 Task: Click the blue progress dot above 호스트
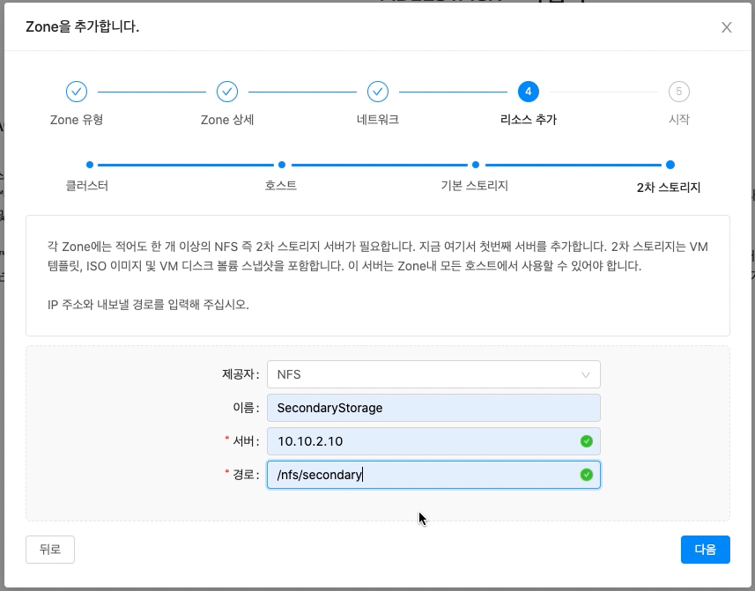282,165
